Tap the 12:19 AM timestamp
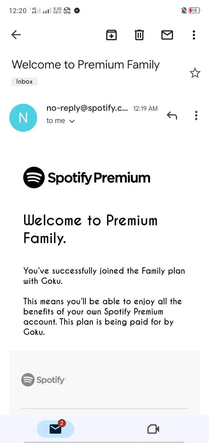 (x=145, y=108)
